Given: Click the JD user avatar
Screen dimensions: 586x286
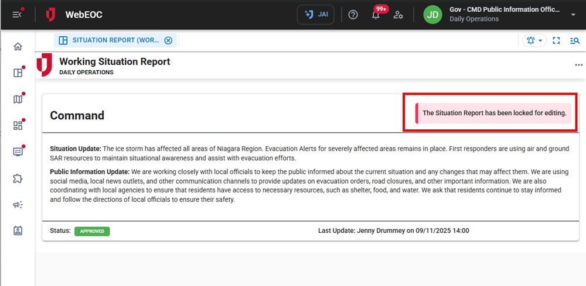Looking at the screenshot, I should click(432, 15).
